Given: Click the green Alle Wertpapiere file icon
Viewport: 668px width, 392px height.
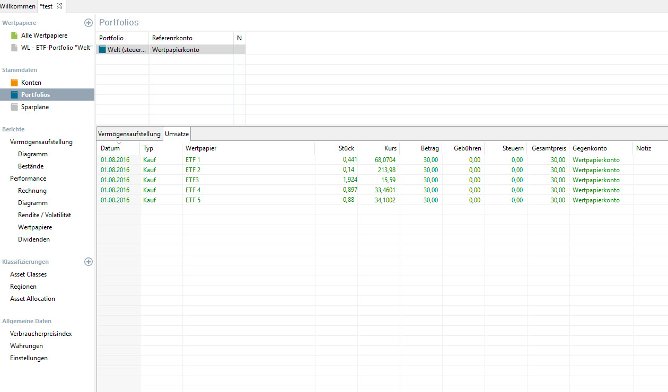Looking at the screenshot, I should pos(14,35).
